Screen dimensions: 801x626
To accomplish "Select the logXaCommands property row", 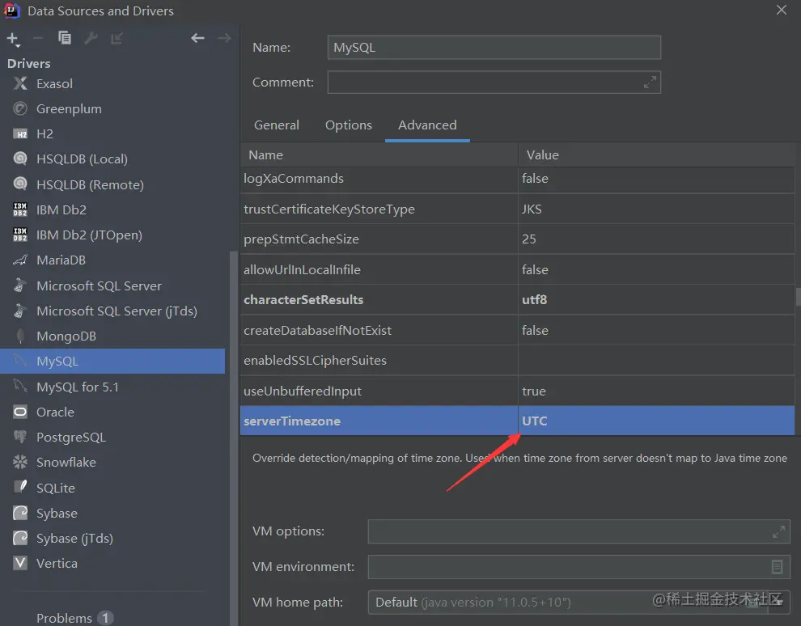I will point(517,178).
